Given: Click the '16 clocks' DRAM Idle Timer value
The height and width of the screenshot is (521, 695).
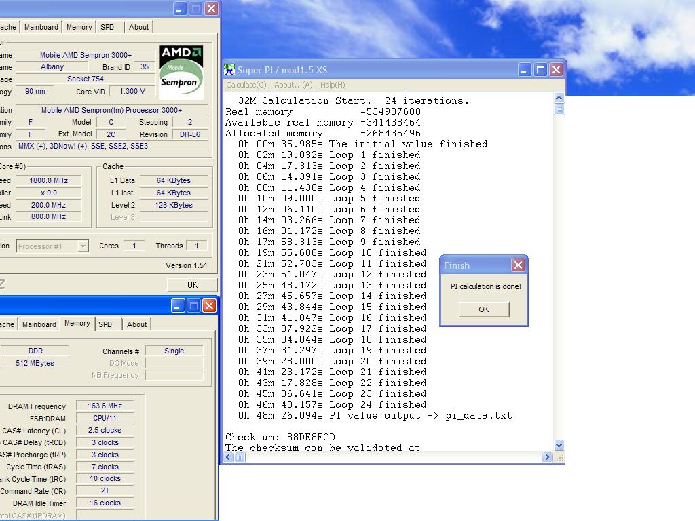Looking at the screenshot, I should pos(105,503).
